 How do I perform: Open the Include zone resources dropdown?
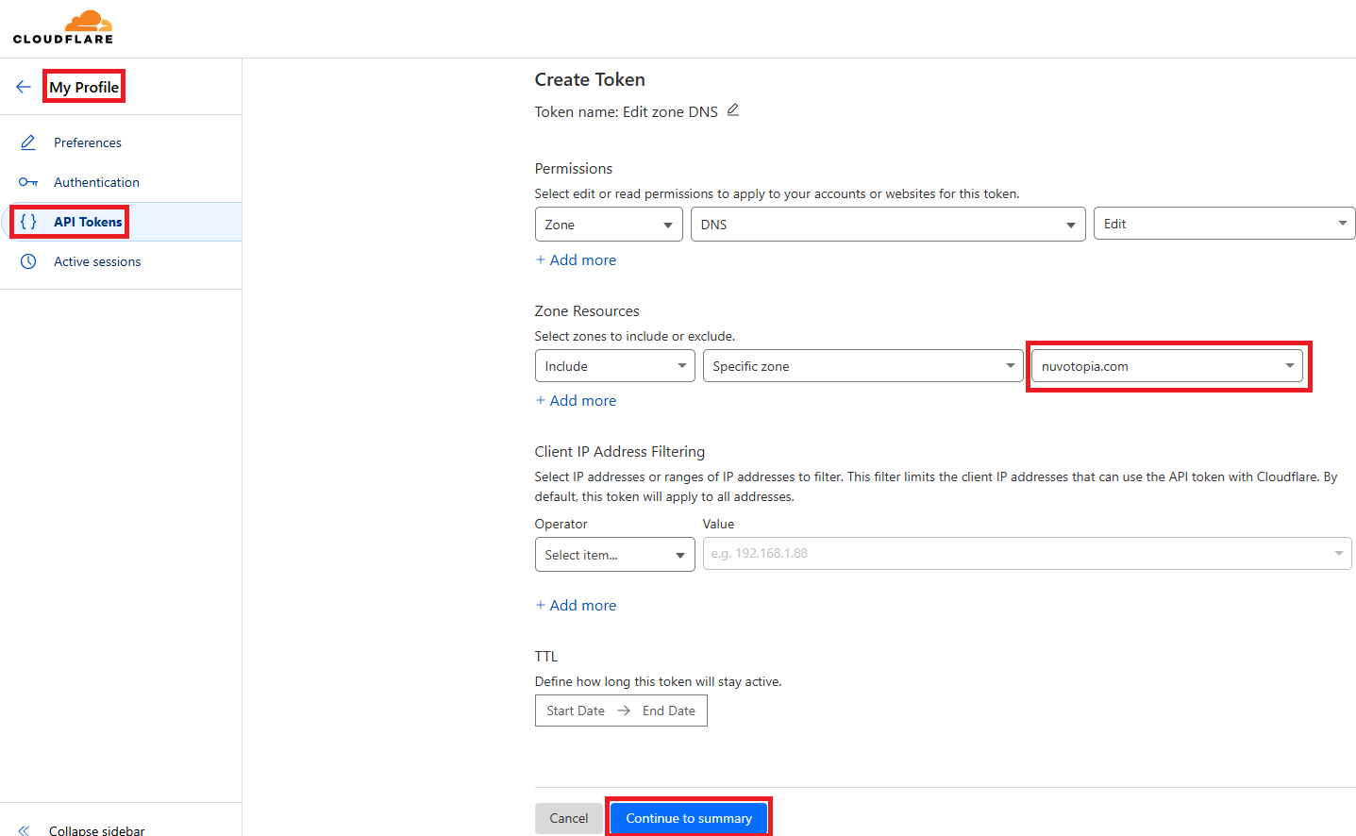tap(614, 366)
